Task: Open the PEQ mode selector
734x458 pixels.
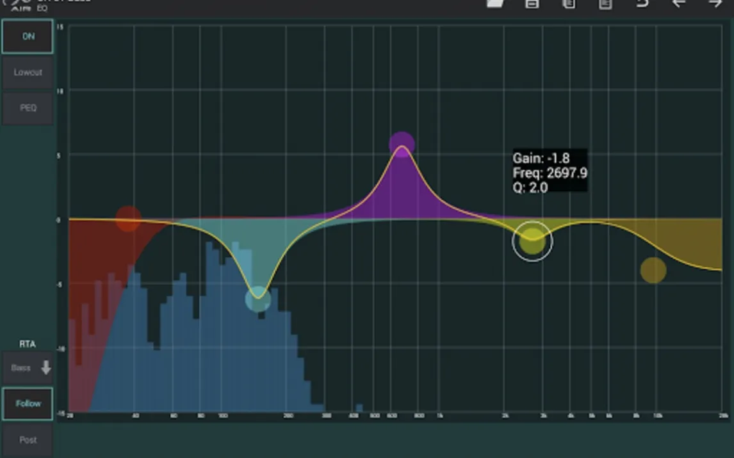Action: [x=28, y=108]
